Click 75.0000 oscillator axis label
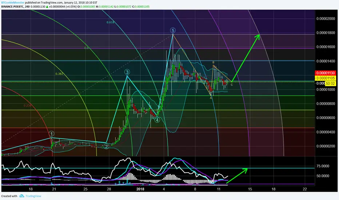 (x=323, y=166)
